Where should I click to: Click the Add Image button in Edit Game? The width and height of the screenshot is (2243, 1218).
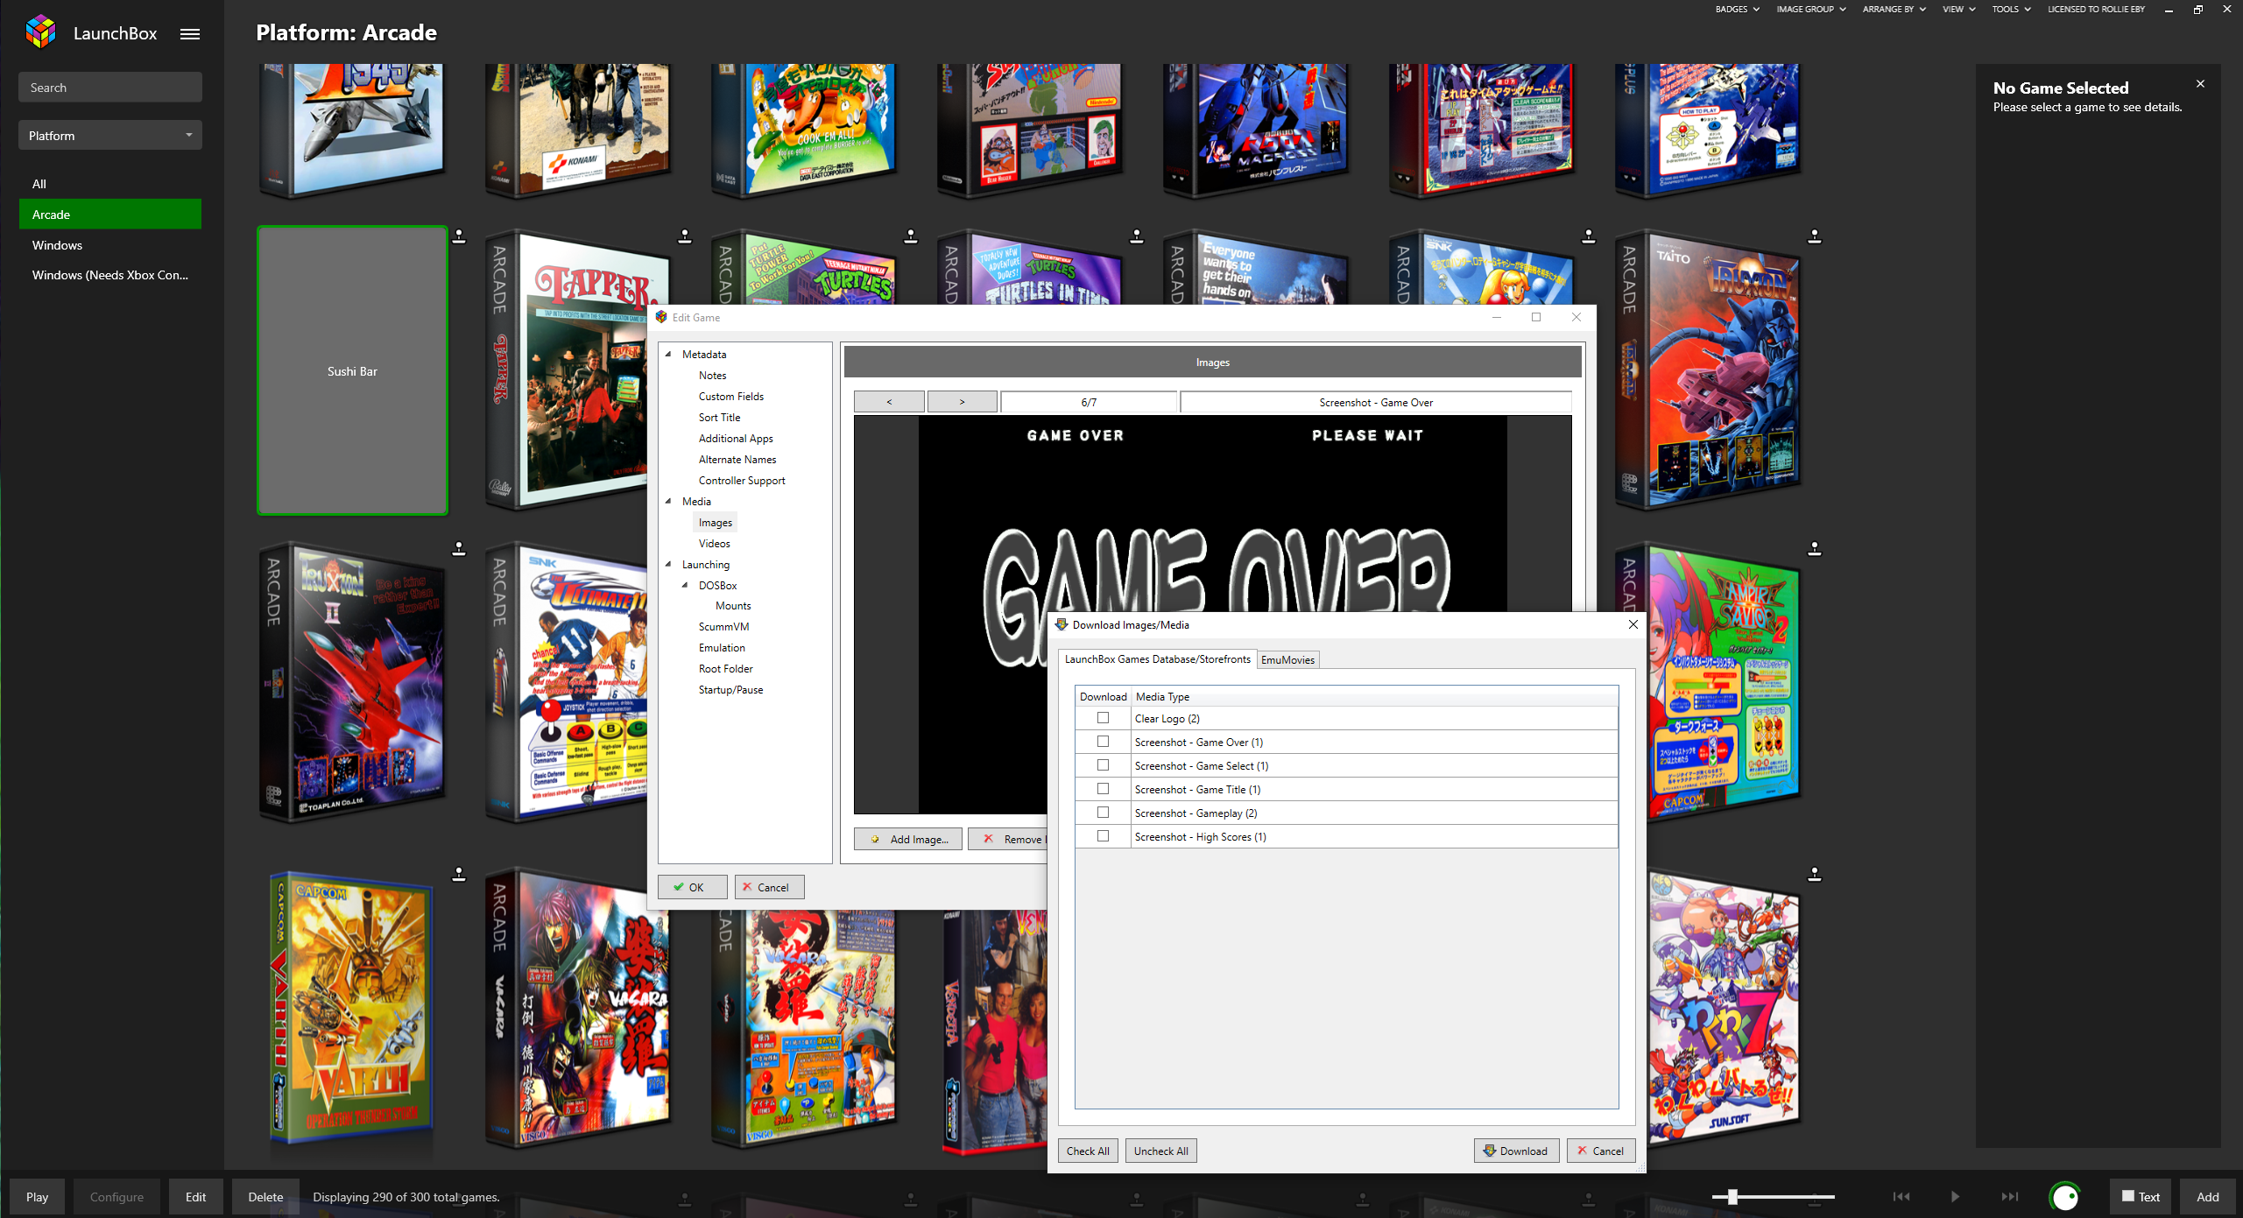(907, 839)
